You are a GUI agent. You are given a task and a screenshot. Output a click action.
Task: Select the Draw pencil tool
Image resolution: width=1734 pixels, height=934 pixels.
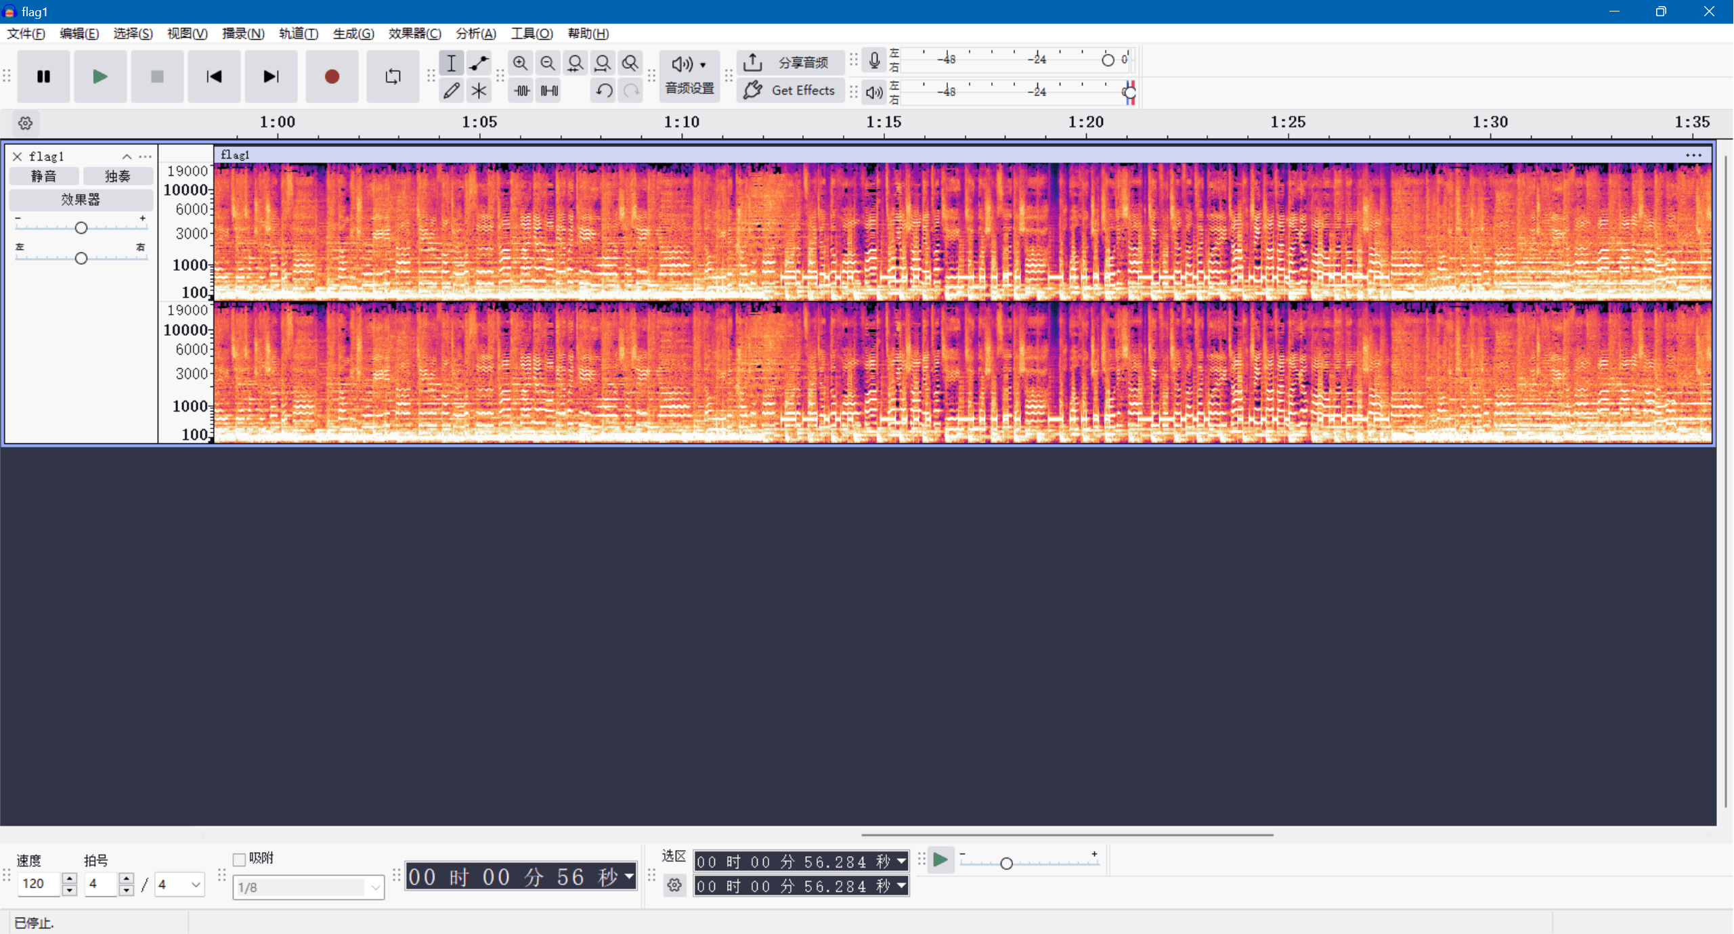(x=451, y=90)
